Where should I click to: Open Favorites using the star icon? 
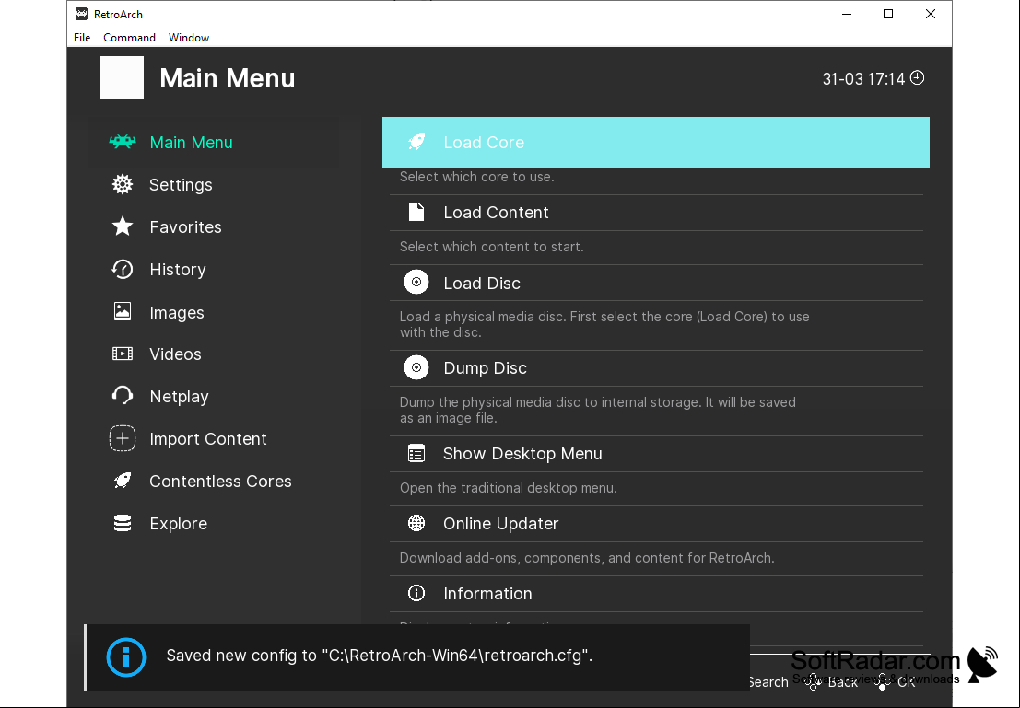123,226
